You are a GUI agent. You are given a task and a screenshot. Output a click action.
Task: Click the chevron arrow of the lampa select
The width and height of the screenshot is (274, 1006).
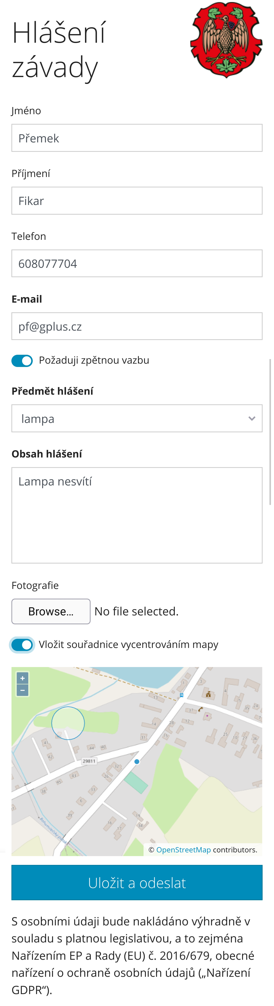[x=252, y=418]
